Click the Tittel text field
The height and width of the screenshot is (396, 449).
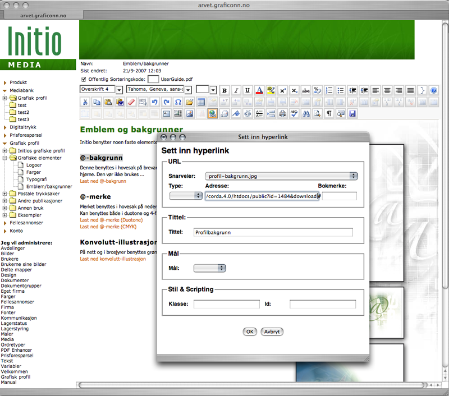tap(273, 232)
